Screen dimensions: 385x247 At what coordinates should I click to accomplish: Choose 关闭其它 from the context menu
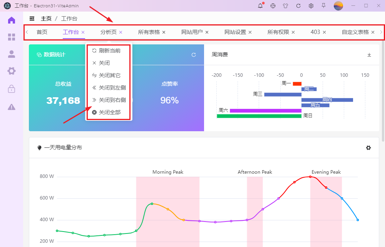109,75
